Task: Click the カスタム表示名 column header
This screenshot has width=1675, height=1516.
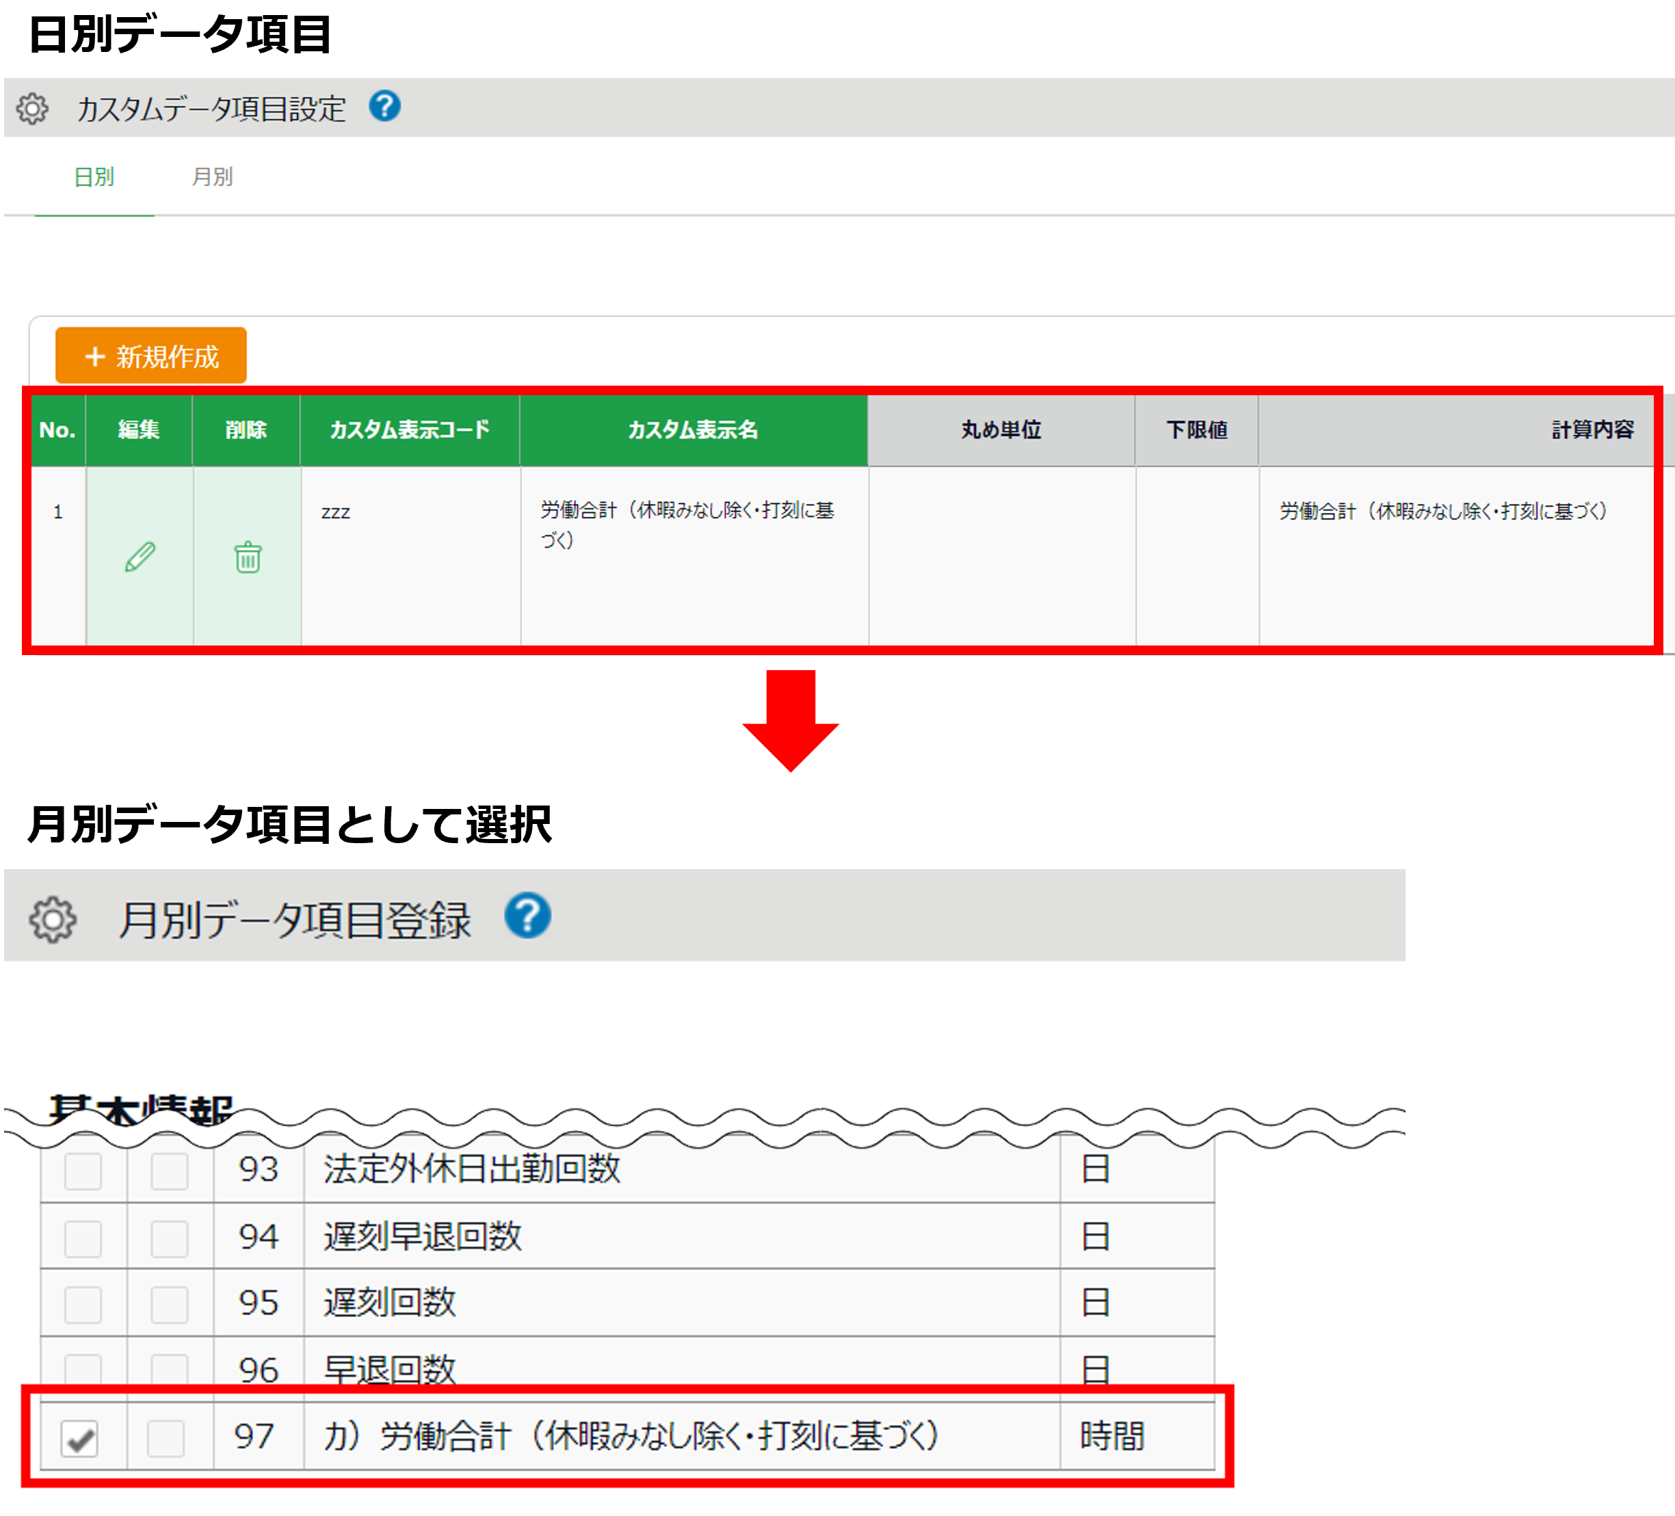Action: (x=693, y=429)
